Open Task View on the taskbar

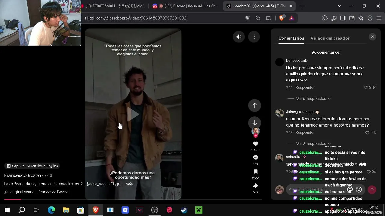(36, 210)
